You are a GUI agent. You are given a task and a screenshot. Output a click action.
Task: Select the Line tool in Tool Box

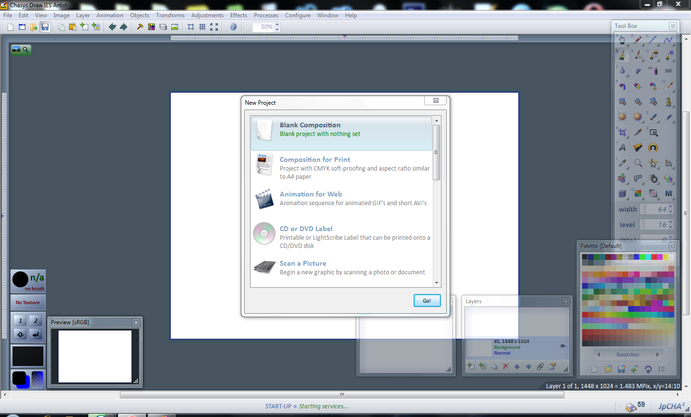click(653, 40)
